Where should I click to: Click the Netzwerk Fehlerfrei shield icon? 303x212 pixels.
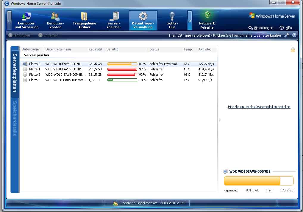click(x=207, y=15)
